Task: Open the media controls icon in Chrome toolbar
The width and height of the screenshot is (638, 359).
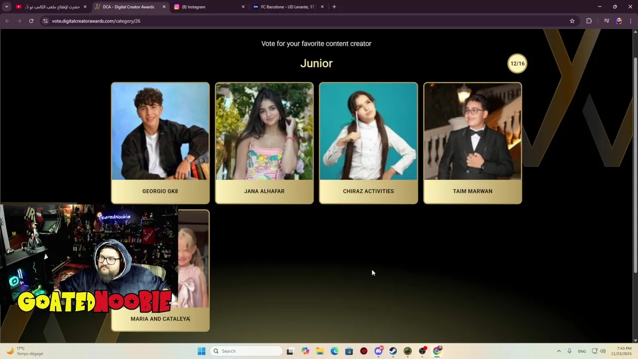Action: 607,21
